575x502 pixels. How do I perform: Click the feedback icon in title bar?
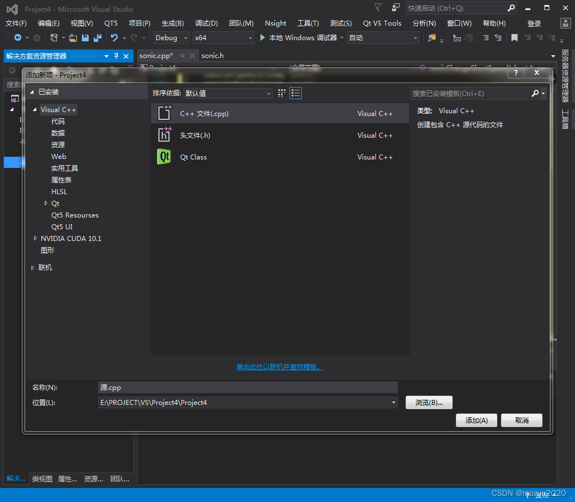395,8
